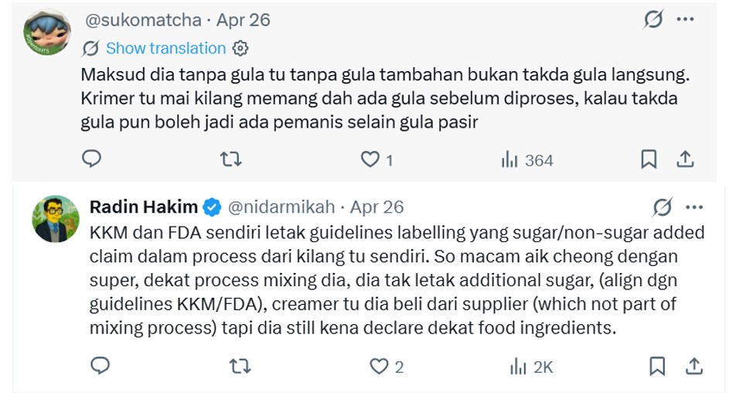Bookmark the sukomatcha tweet
Screen dimensions: 729x393
pos(649,159)
